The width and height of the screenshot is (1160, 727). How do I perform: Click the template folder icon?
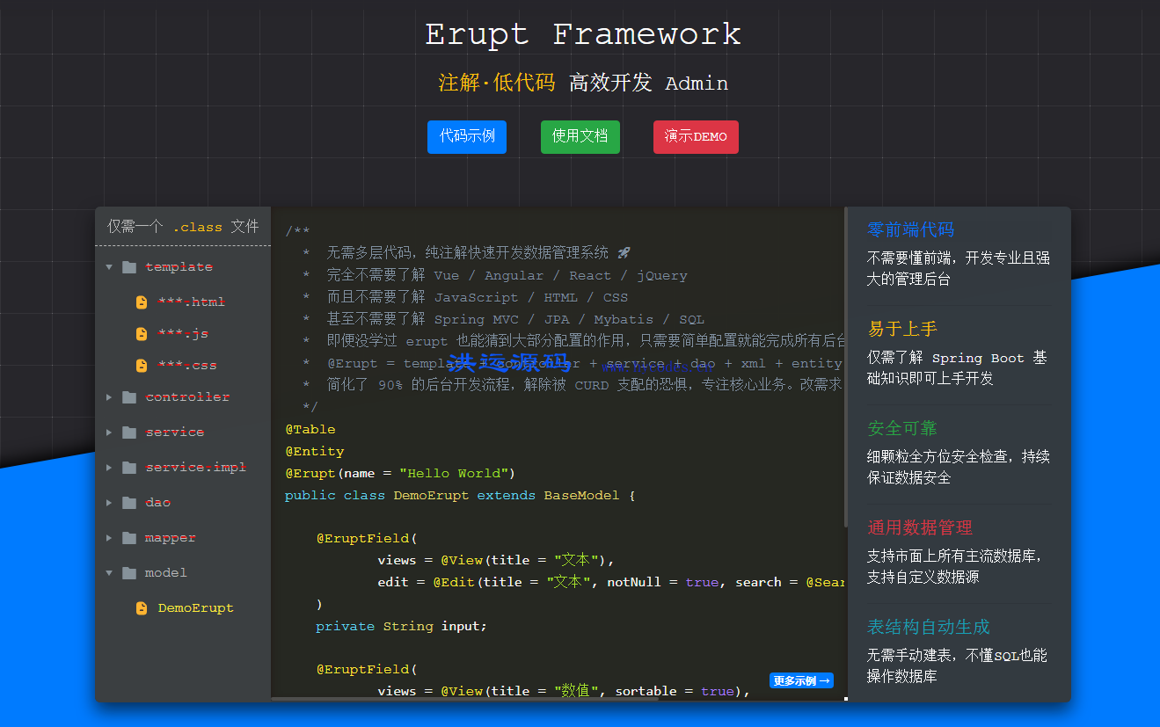(x=129, y=267)
